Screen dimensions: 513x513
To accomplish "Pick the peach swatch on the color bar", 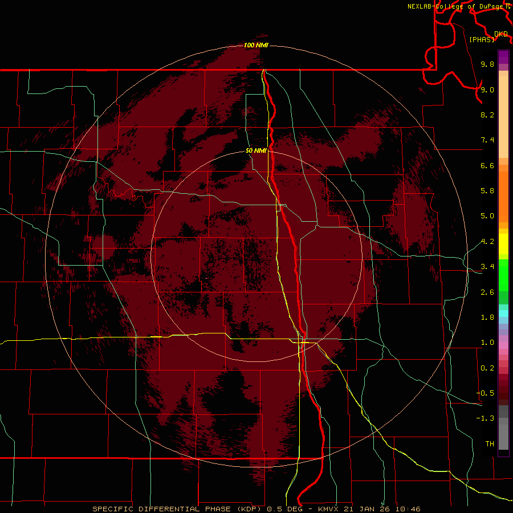I will pos(503,117).
